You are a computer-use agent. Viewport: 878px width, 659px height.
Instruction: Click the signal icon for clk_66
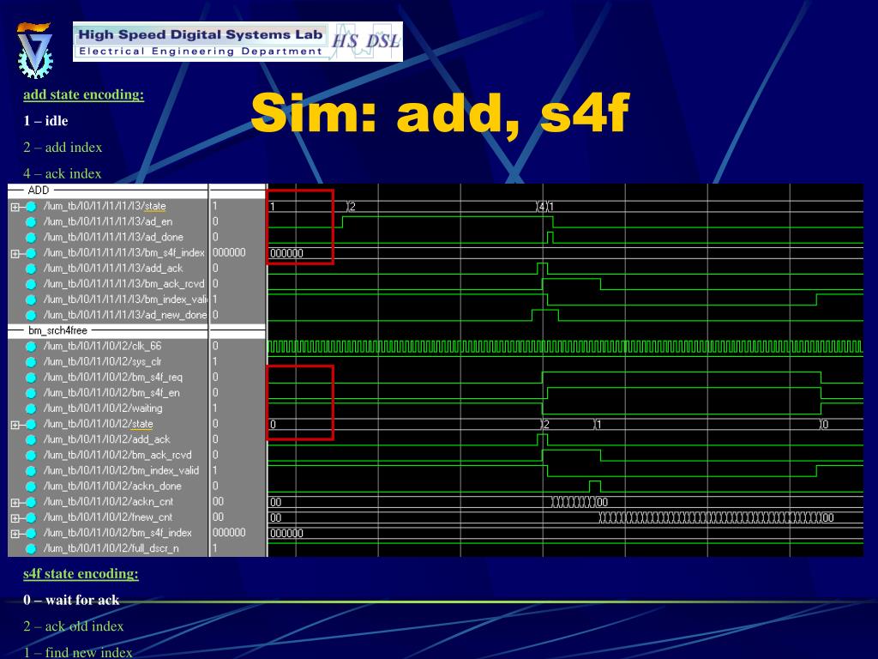click(31, 347)
